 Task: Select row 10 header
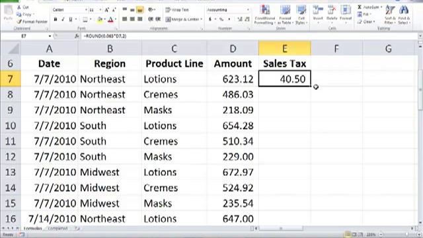(11, 126)
